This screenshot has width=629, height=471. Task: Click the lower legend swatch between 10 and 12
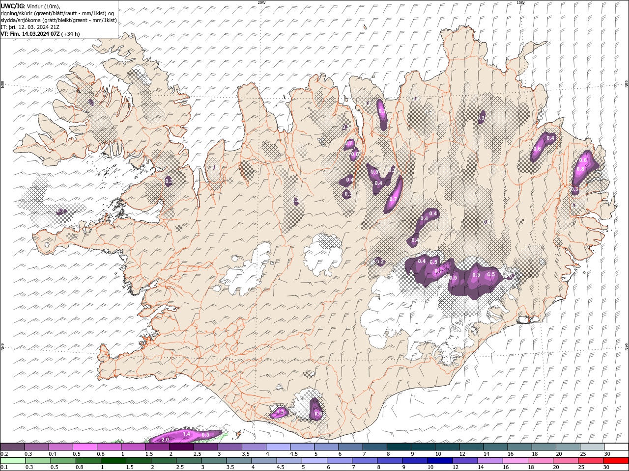(440, 461)
